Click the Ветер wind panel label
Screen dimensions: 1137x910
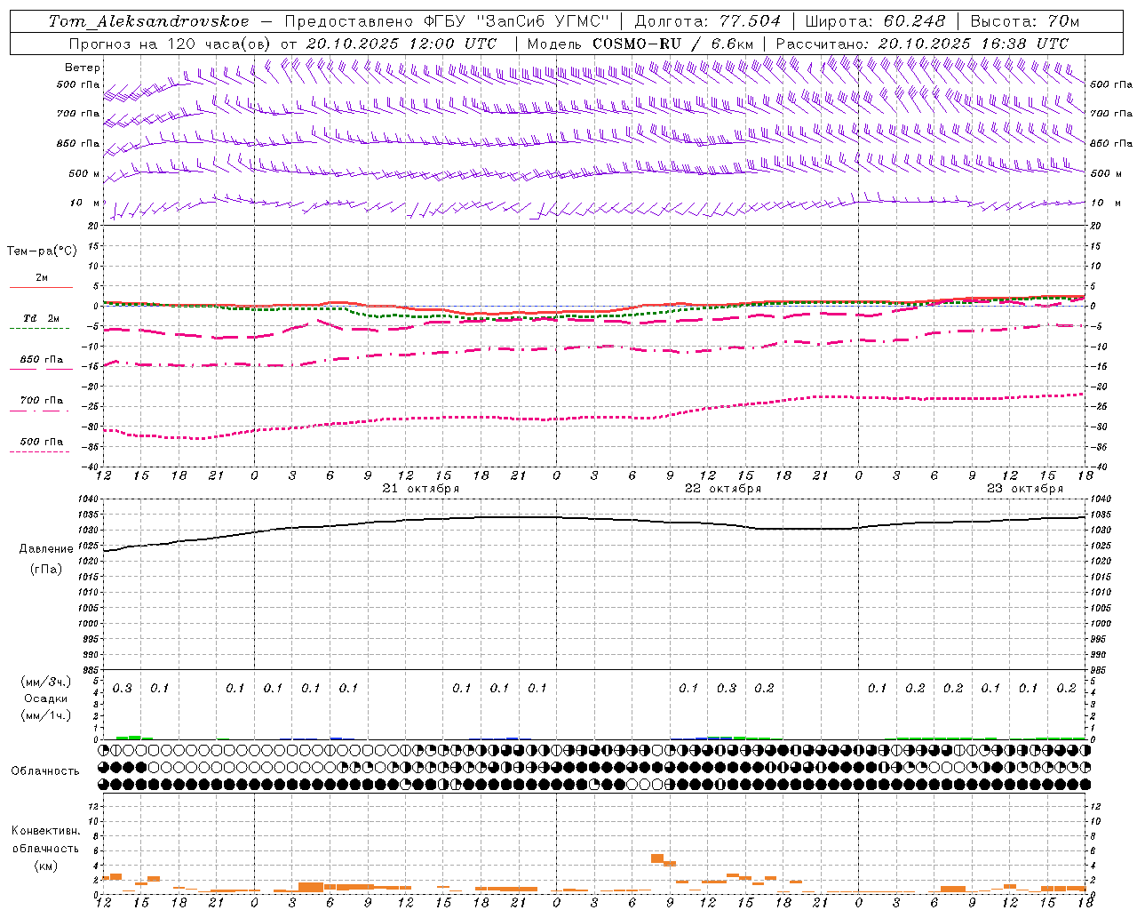[x=83, y=68]
